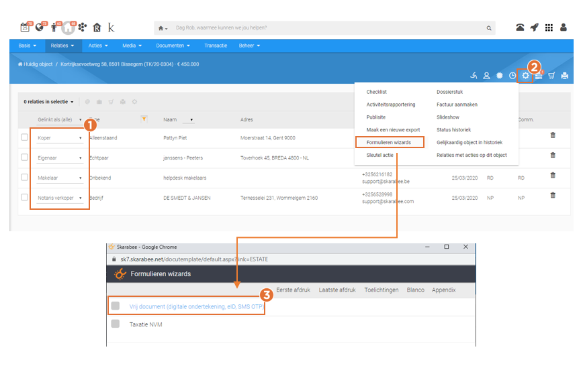581x370 pixels.
Task: Click the dots cluster icon in top bar
Action: pyautogui.click(x=82, y=27)
